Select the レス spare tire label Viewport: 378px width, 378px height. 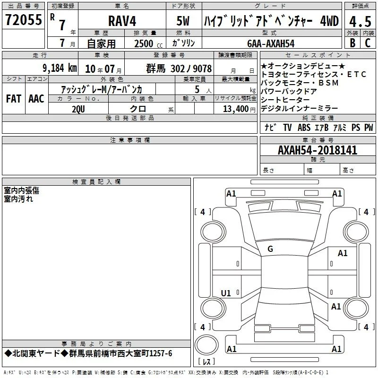(206, 361)
